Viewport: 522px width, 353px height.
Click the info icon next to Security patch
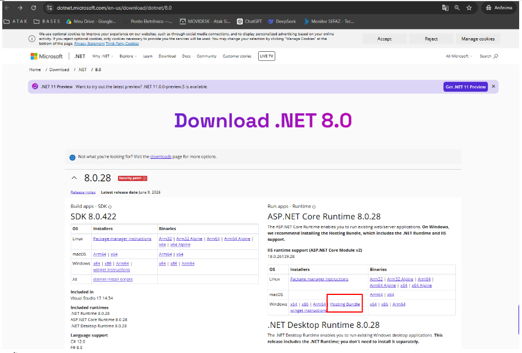pyautogui.click(x=145, y=178)
